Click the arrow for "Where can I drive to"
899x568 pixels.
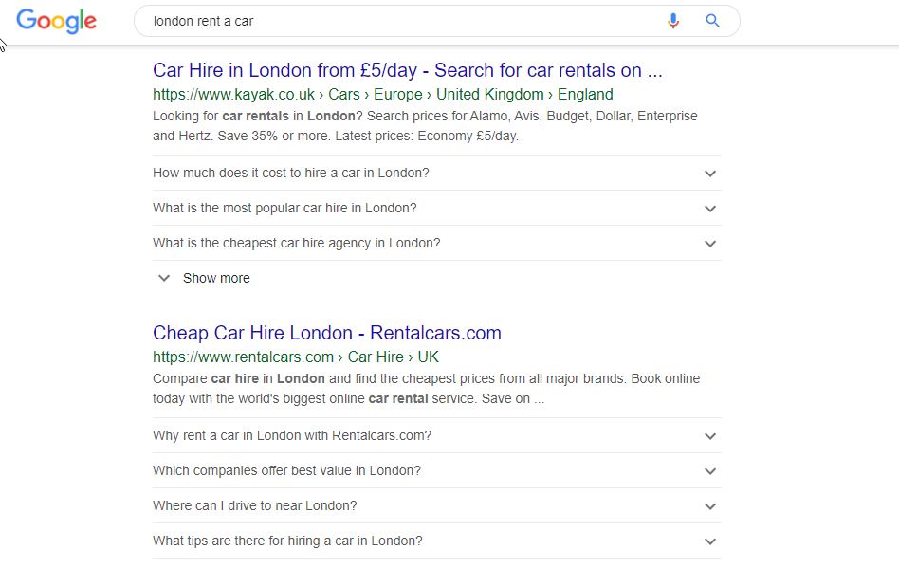point(710,506)
